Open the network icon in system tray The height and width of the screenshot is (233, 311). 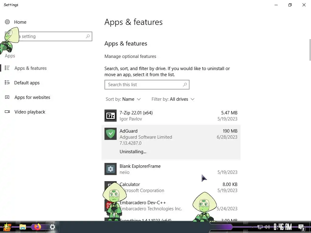tap(260, 227)
